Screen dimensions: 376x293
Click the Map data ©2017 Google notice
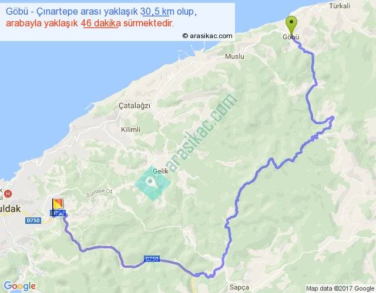coord(340,288)
